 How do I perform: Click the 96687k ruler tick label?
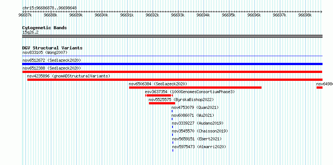(x=25, y=15)
